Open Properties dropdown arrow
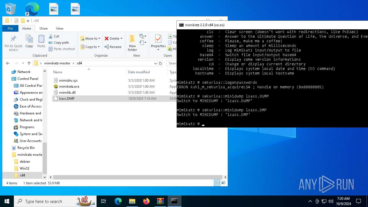 point(158,50)
